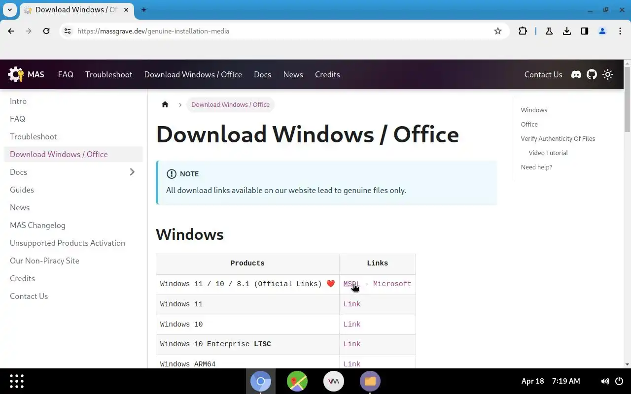This screenshot has height=394, width=631.
Task: View site information icon in address bar
Action: point(68,31)
